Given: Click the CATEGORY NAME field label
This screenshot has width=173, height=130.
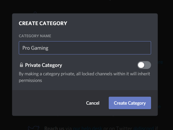Looking at the screenshot, I should 35,36.
